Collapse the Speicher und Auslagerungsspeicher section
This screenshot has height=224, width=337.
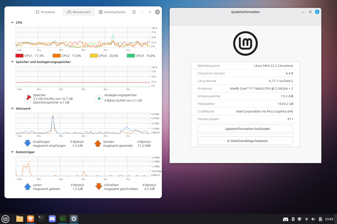coord(12,62)
